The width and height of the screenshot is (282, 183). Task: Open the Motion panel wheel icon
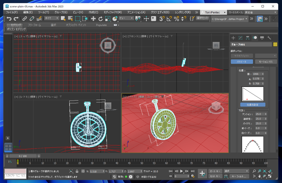pos(255,38)
